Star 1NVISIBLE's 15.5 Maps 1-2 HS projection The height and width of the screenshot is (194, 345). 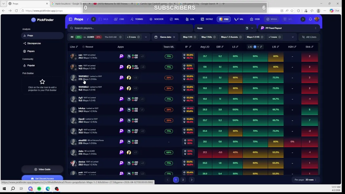pos(75,90)
